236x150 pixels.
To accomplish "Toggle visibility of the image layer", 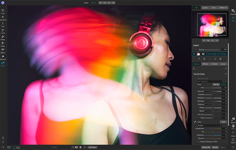I will 194,54.
